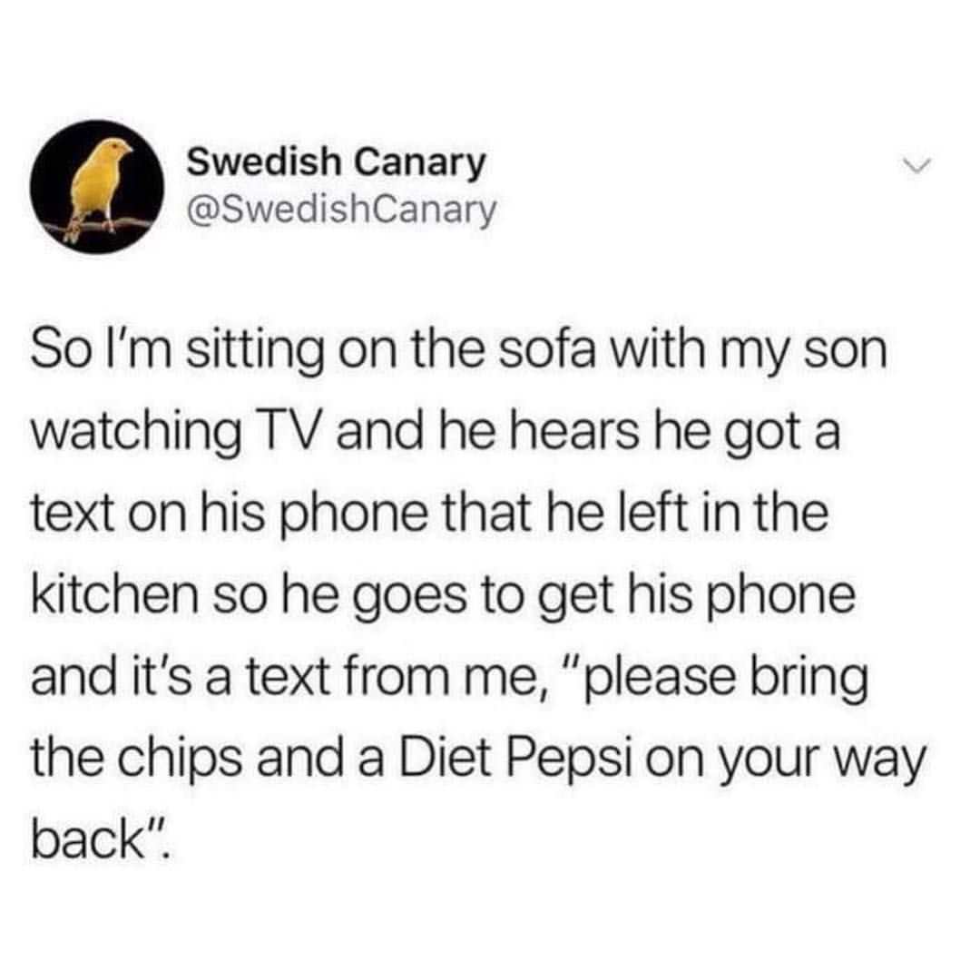Click the line 'text on his phone that'

[430, 514]
